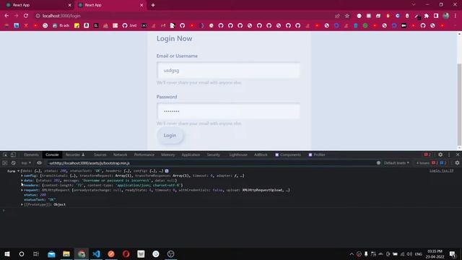This screenshot has width=462, height=260.
Task: Expand the data property
Action: (22, 181)
